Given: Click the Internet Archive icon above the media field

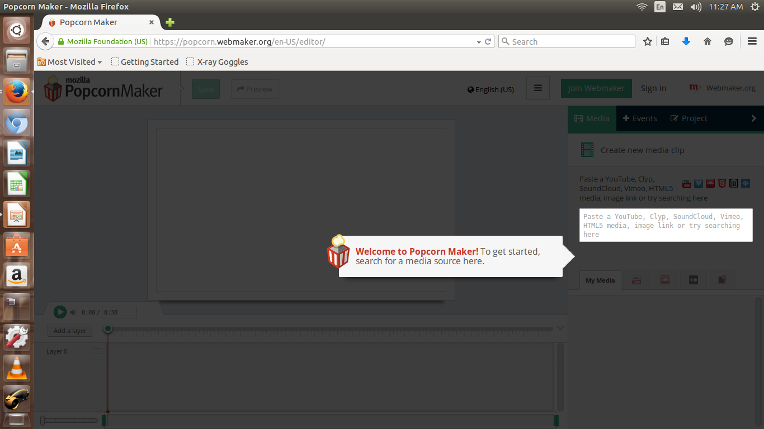Looking at the screenshot, I should pos(734,183).
